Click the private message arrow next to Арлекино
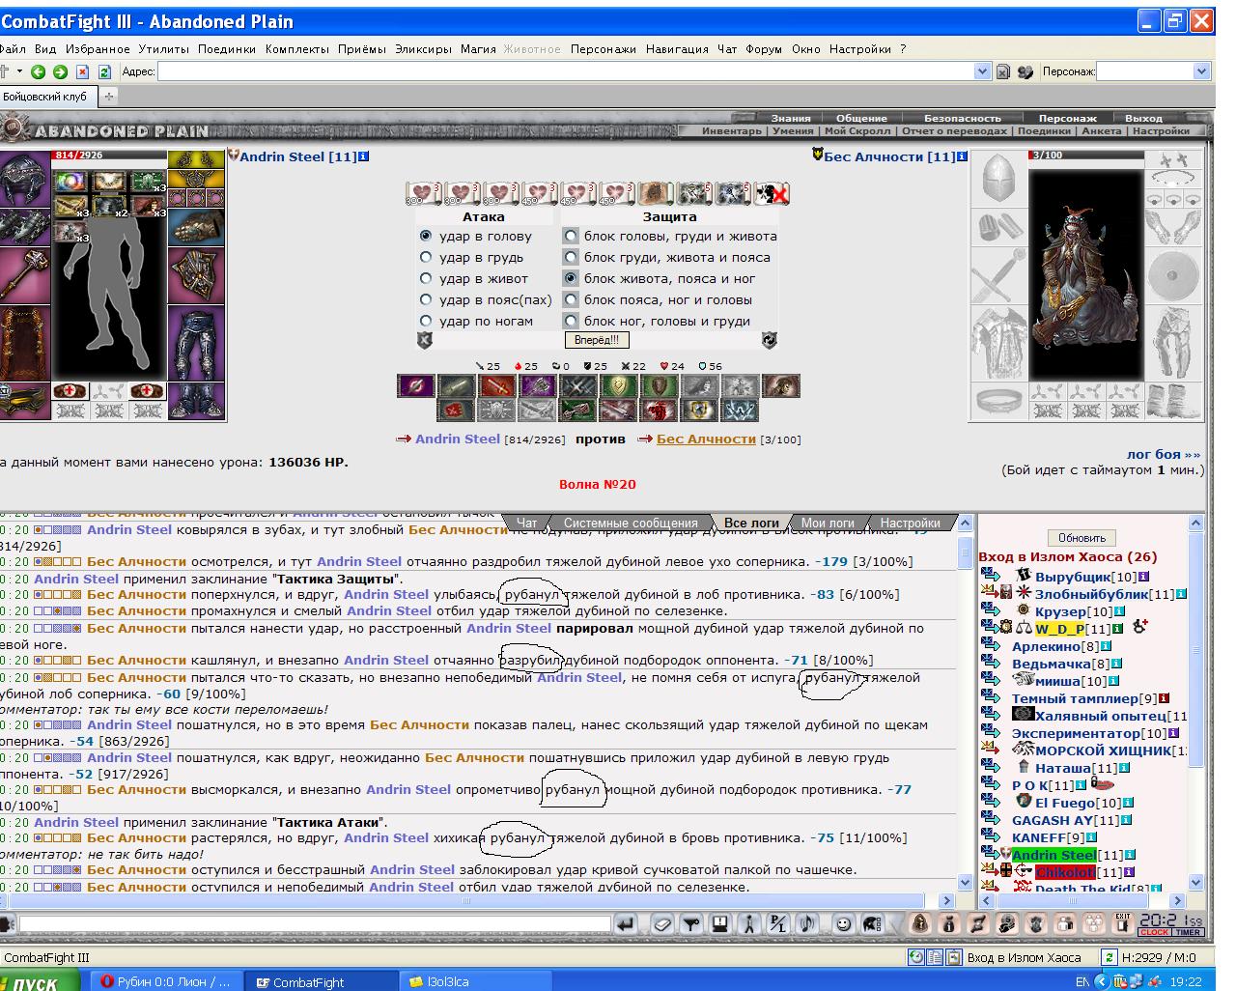This screenshot has width=1236, height=991. click(x=991, y=645)
